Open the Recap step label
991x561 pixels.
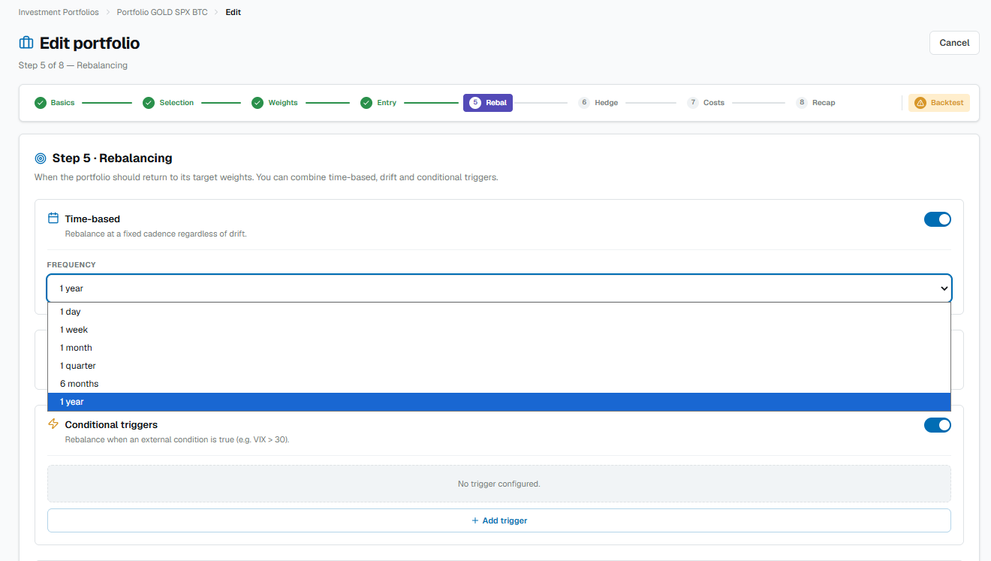[x=824, y=103]
